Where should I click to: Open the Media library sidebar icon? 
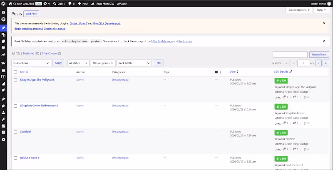[x=3, y=35]
